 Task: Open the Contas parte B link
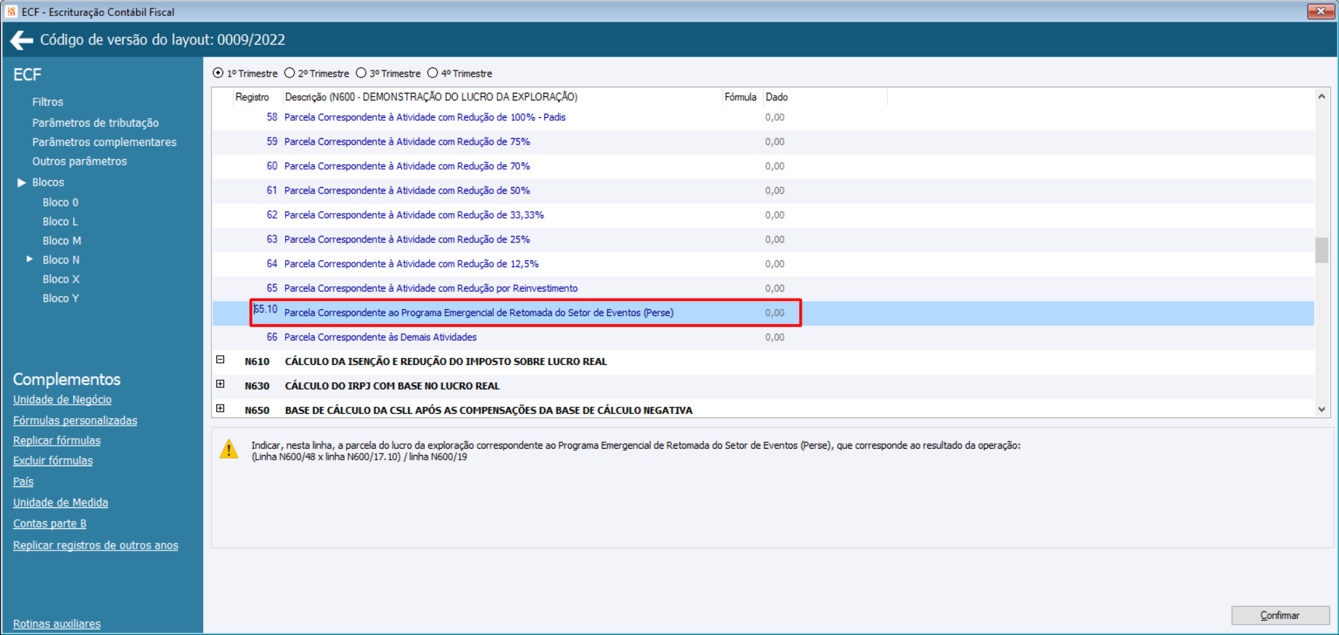point(50,523)
